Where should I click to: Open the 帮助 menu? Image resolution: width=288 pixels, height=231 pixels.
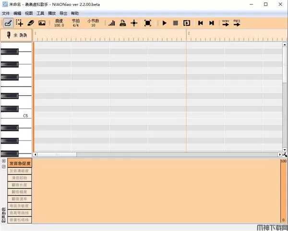(75, 13)
